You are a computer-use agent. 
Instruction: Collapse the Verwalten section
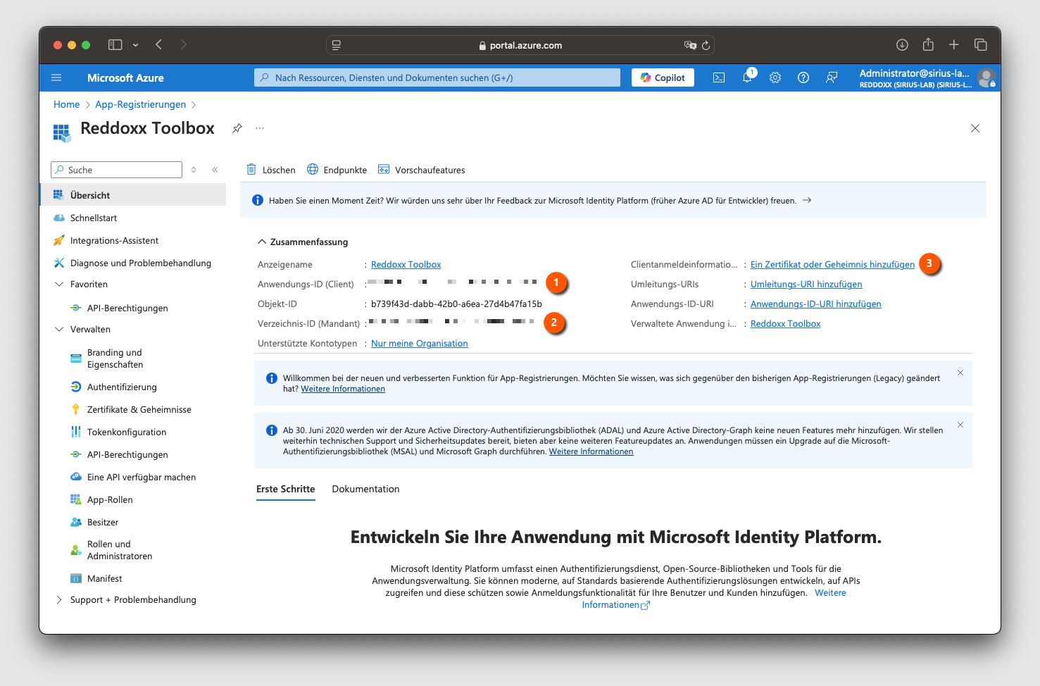tap(59, 329)
